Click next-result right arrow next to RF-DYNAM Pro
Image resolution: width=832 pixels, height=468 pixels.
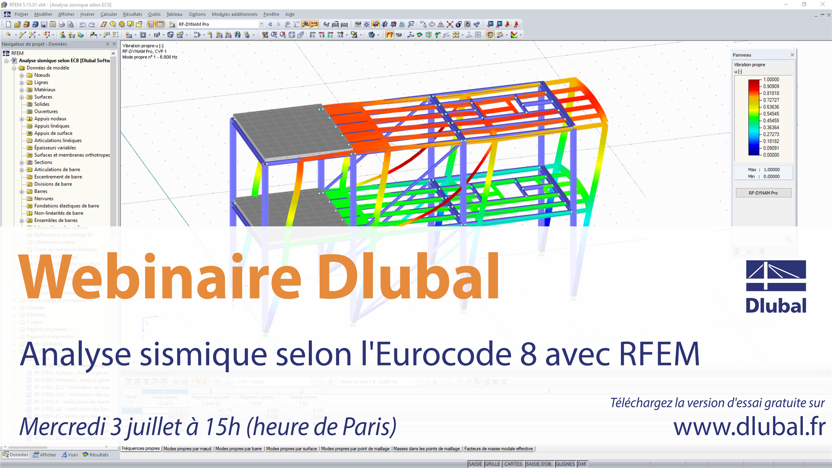279,24
